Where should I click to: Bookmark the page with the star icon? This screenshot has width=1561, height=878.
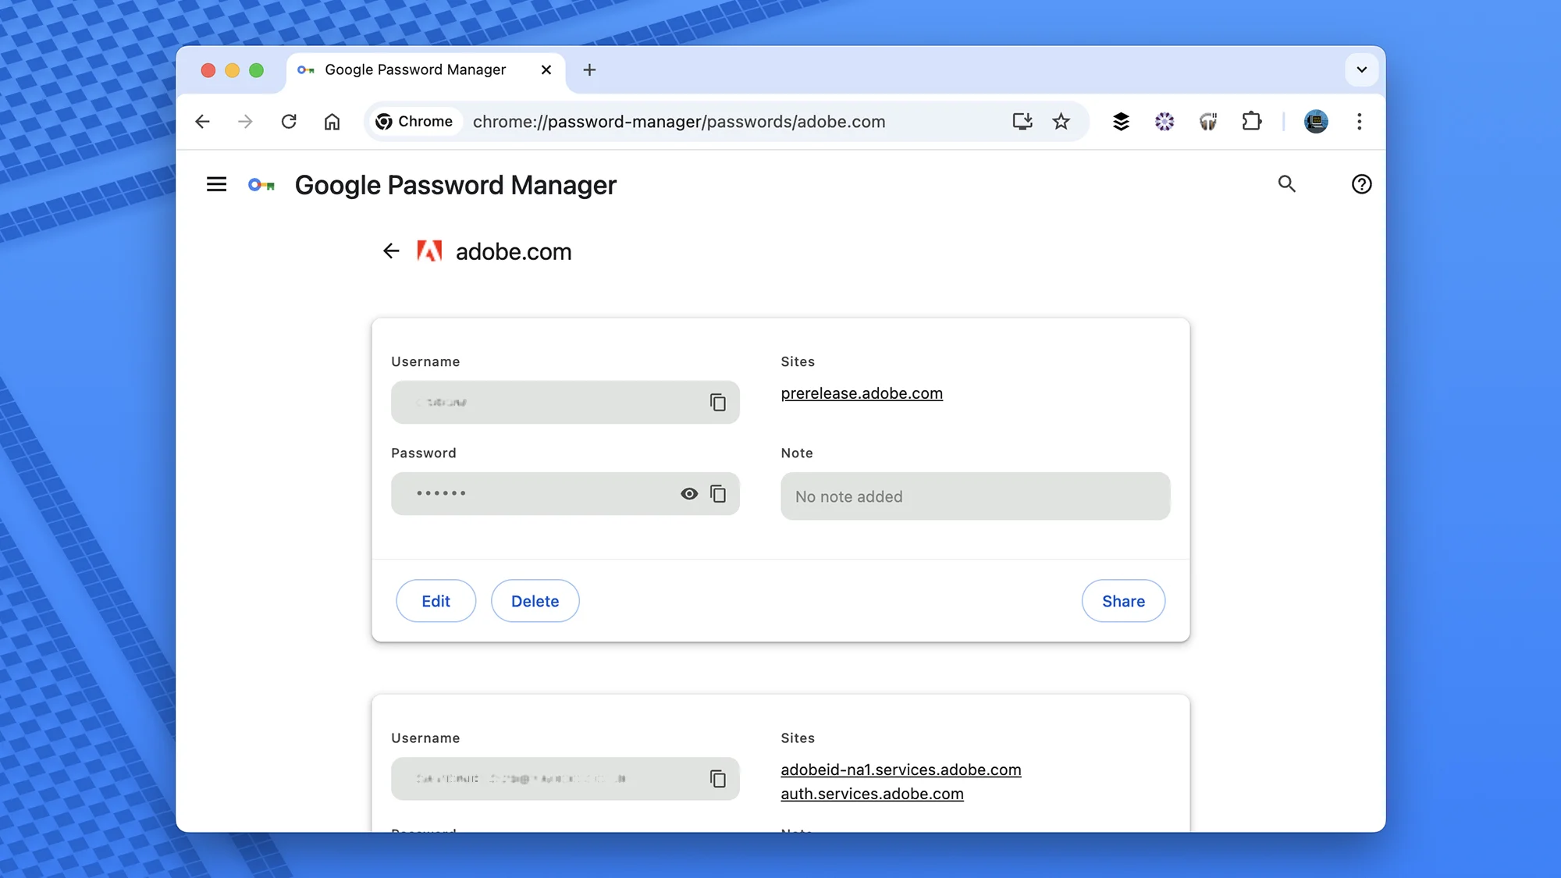click(1061, 121)
